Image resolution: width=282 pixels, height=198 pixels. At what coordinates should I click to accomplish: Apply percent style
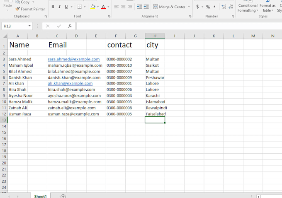tap(208, 7)
